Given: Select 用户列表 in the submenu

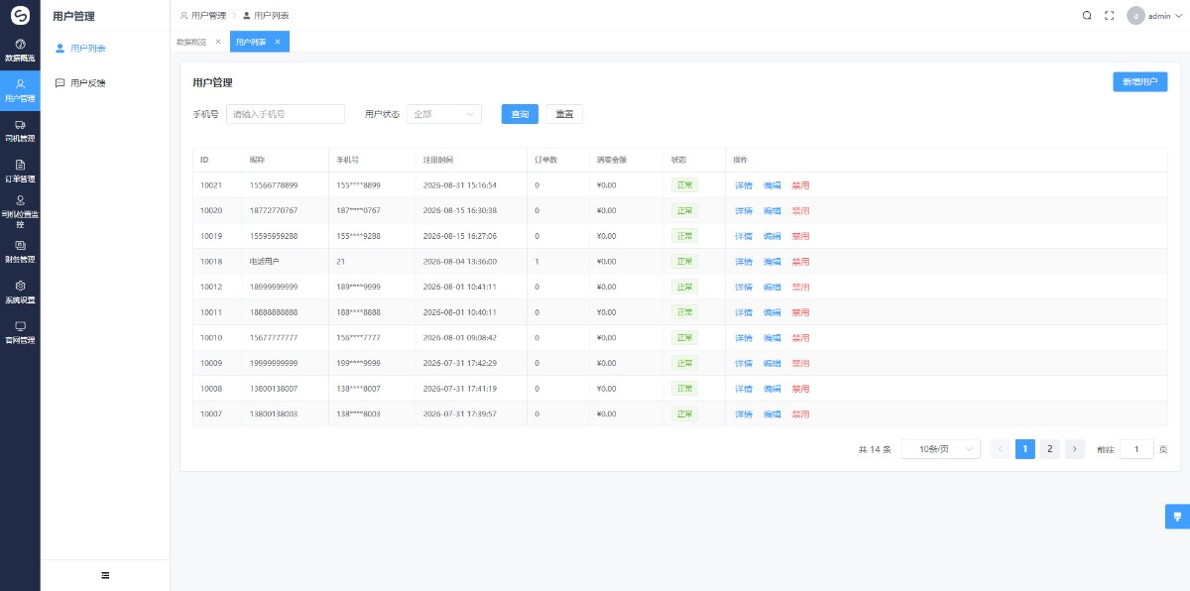Looking at the screenshot, I should tap(105, 48).
